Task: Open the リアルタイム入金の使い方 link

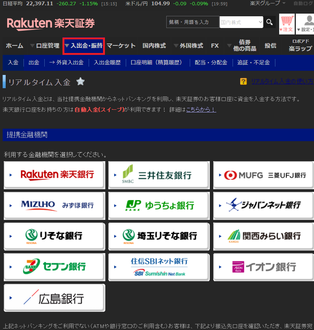Action: [x=283, y=81]
